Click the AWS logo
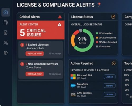This screenshot has width=132, height=106. pos(73,94)
